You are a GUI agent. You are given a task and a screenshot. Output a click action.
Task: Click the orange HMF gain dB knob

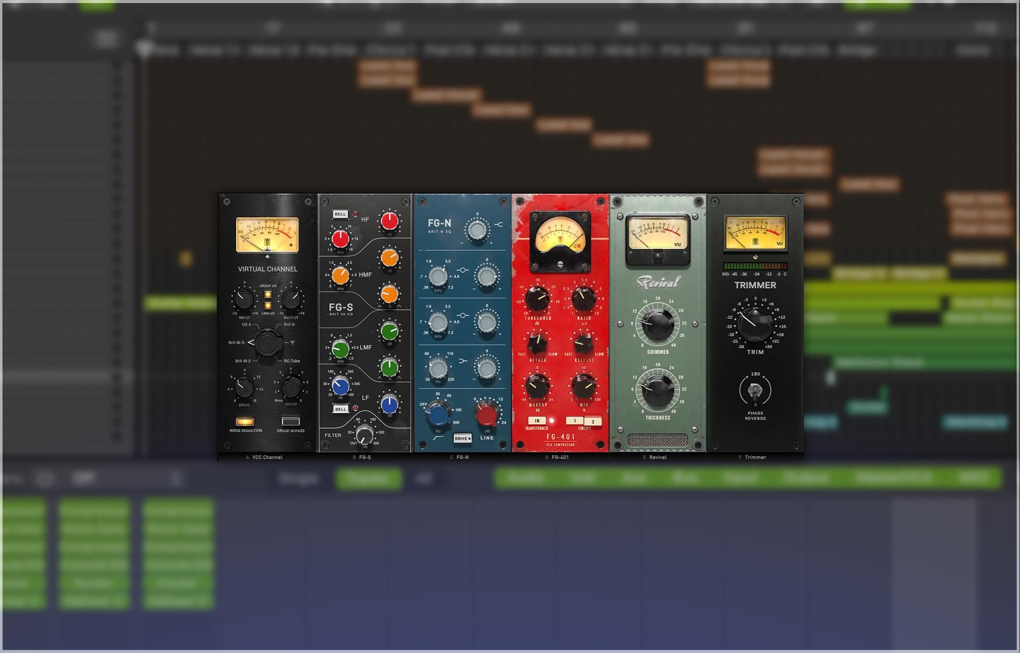coord(389,257)
